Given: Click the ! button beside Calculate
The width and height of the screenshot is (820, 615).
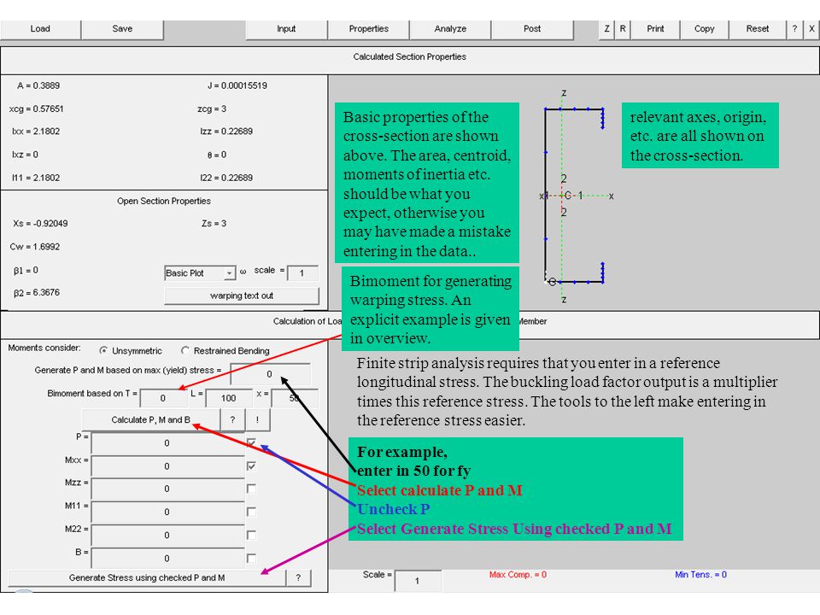Looking at the screenshot, I should [x=257, y=420].
